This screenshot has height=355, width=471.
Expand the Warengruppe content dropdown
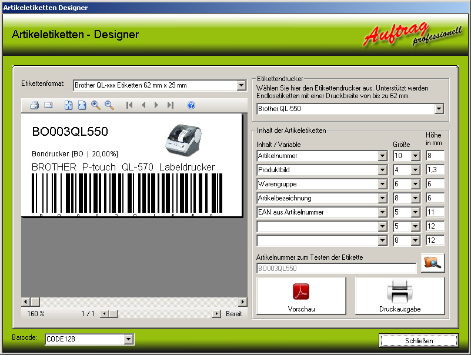pos(382,184)
